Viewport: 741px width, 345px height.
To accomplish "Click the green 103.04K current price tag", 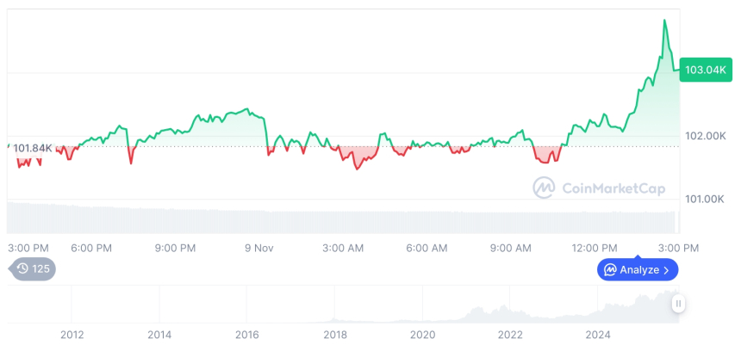I will coord(706,70).
